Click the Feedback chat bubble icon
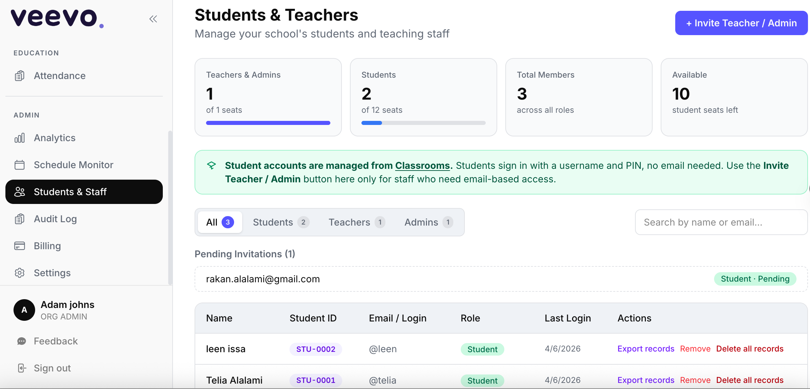 pos(22,341)
